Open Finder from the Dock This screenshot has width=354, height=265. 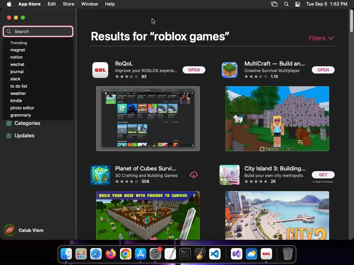pos(66,254)
